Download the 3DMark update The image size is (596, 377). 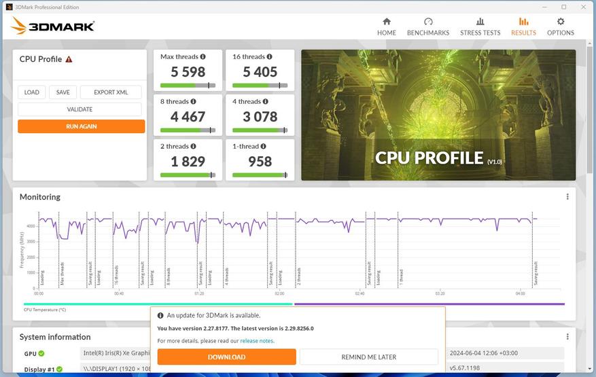pyautogui.click(x=226, y=357)
